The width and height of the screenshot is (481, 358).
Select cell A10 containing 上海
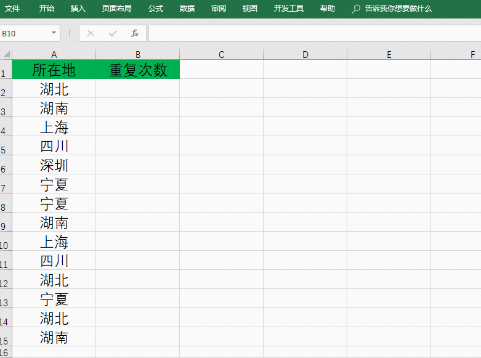tap(54, 241)
